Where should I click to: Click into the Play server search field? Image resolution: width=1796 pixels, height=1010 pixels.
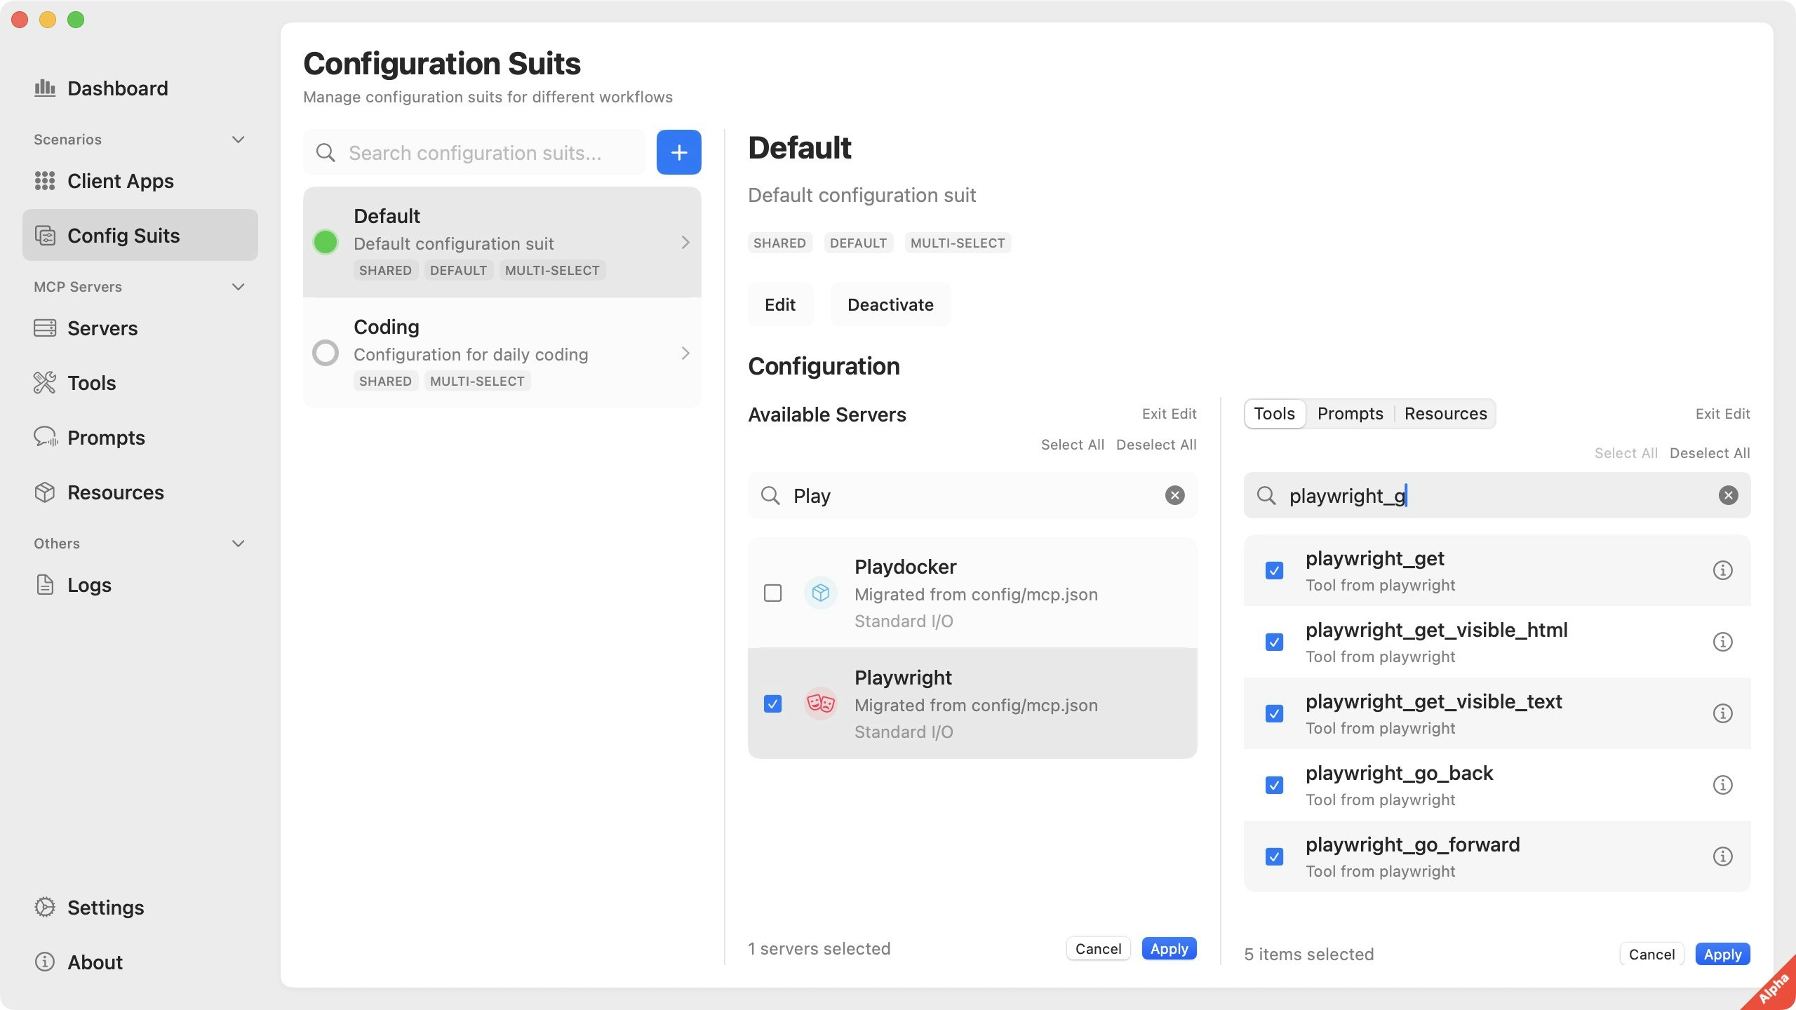coord(972,495)
